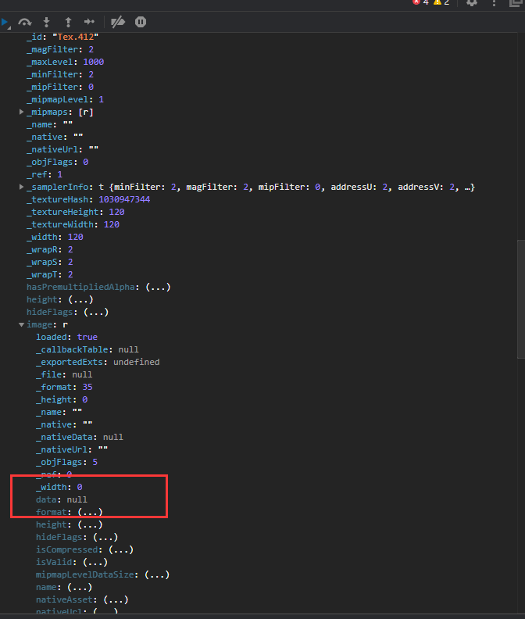The height and width of the screenshot is (619, 525).
Task: Deactivate breakpoints icon
Action: pyautogui.click(x=118, y=22)
